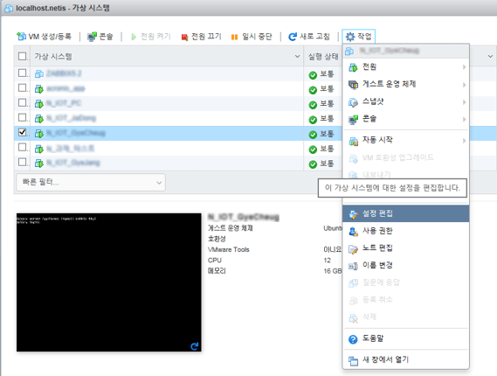Check the N_IOT_PC row checkbox

[x=22, y=102]
